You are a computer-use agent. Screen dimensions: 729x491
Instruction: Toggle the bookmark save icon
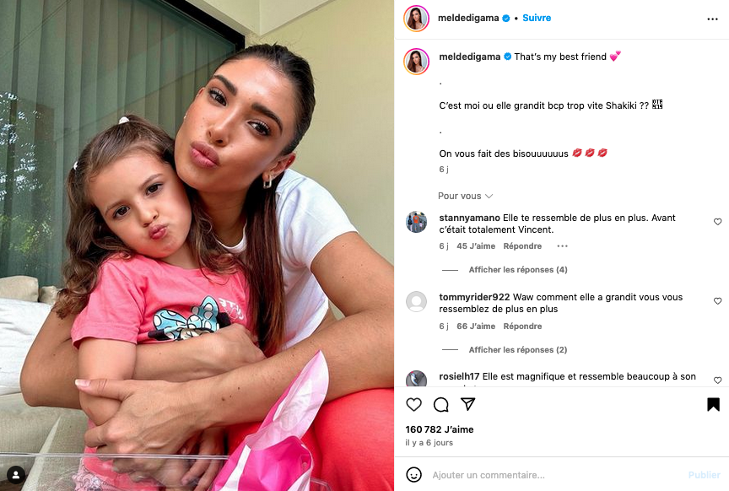(x=713, y=404)
